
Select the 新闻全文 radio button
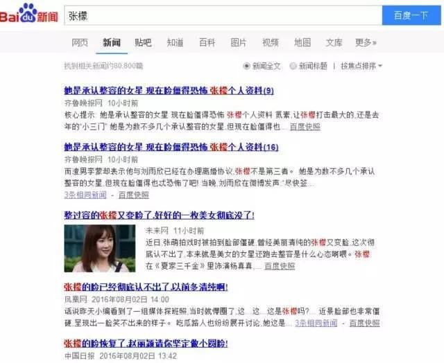[x=246, y=66]
